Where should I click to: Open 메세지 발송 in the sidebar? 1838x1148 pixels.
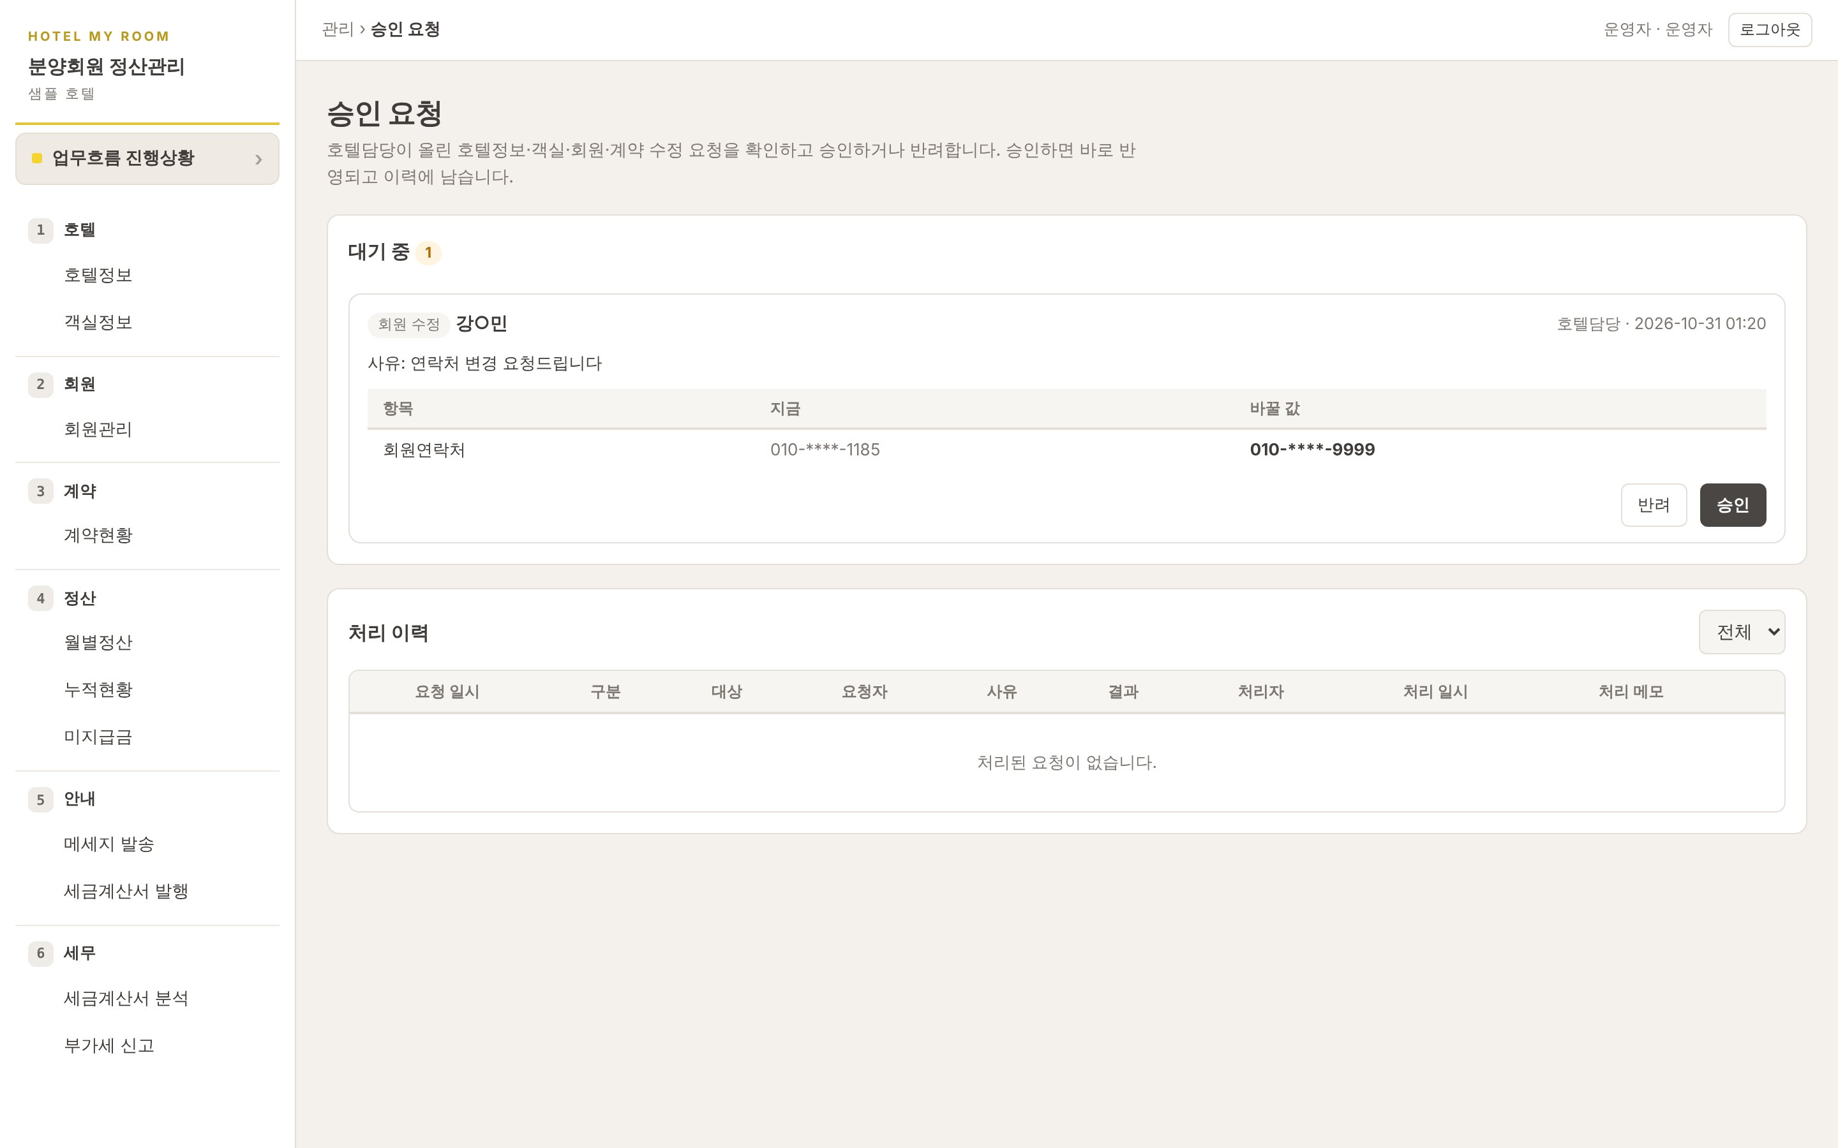pos(108,844)
